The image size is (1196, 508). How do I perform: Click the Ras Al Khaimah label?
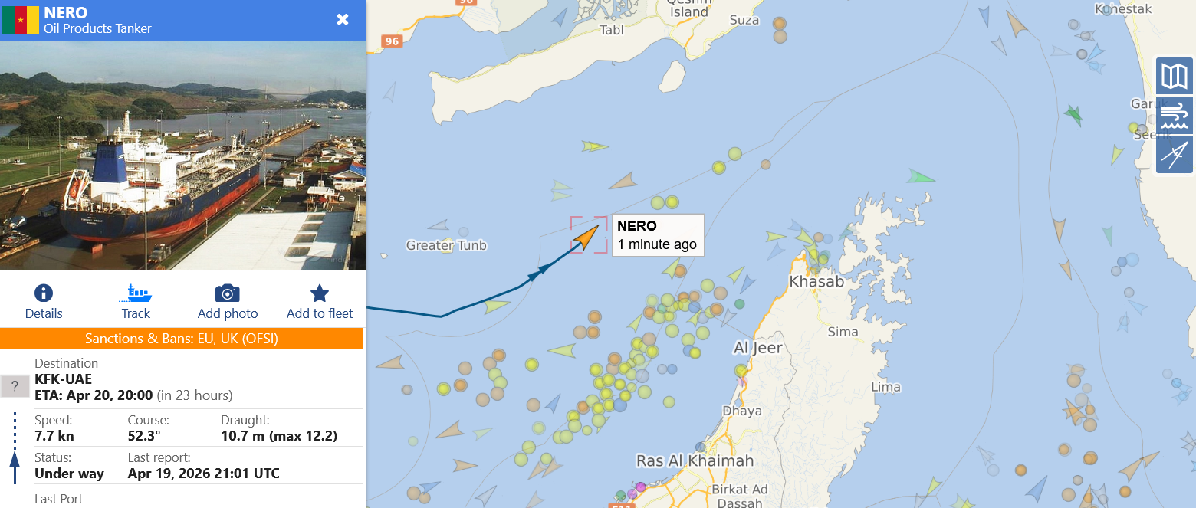(x=695, y=460)
